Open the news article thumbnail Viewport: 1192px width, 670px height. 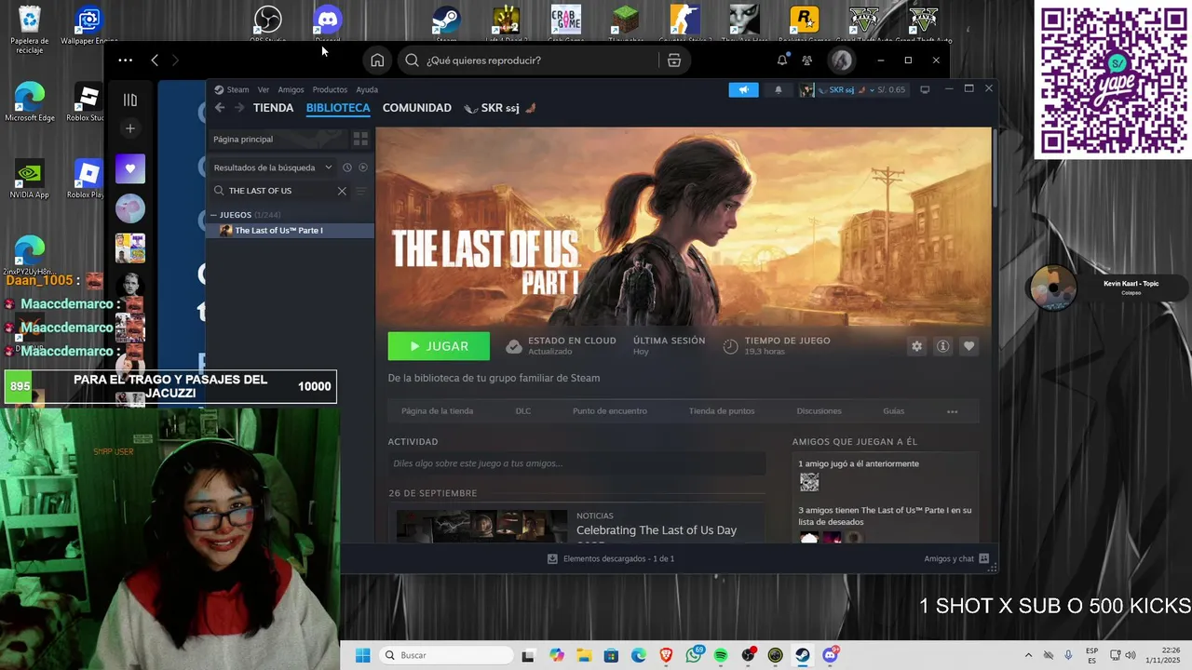point(481,526)
